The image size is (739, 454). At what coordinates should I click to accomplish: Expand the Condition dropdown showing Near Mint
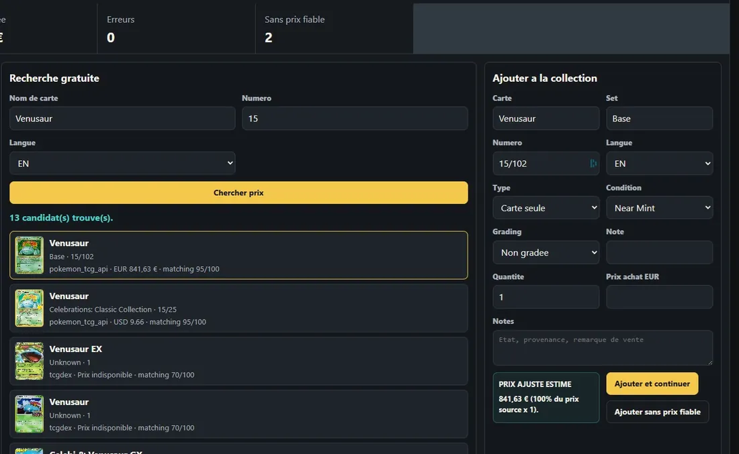pyautogui.click(x=659, y=208)
